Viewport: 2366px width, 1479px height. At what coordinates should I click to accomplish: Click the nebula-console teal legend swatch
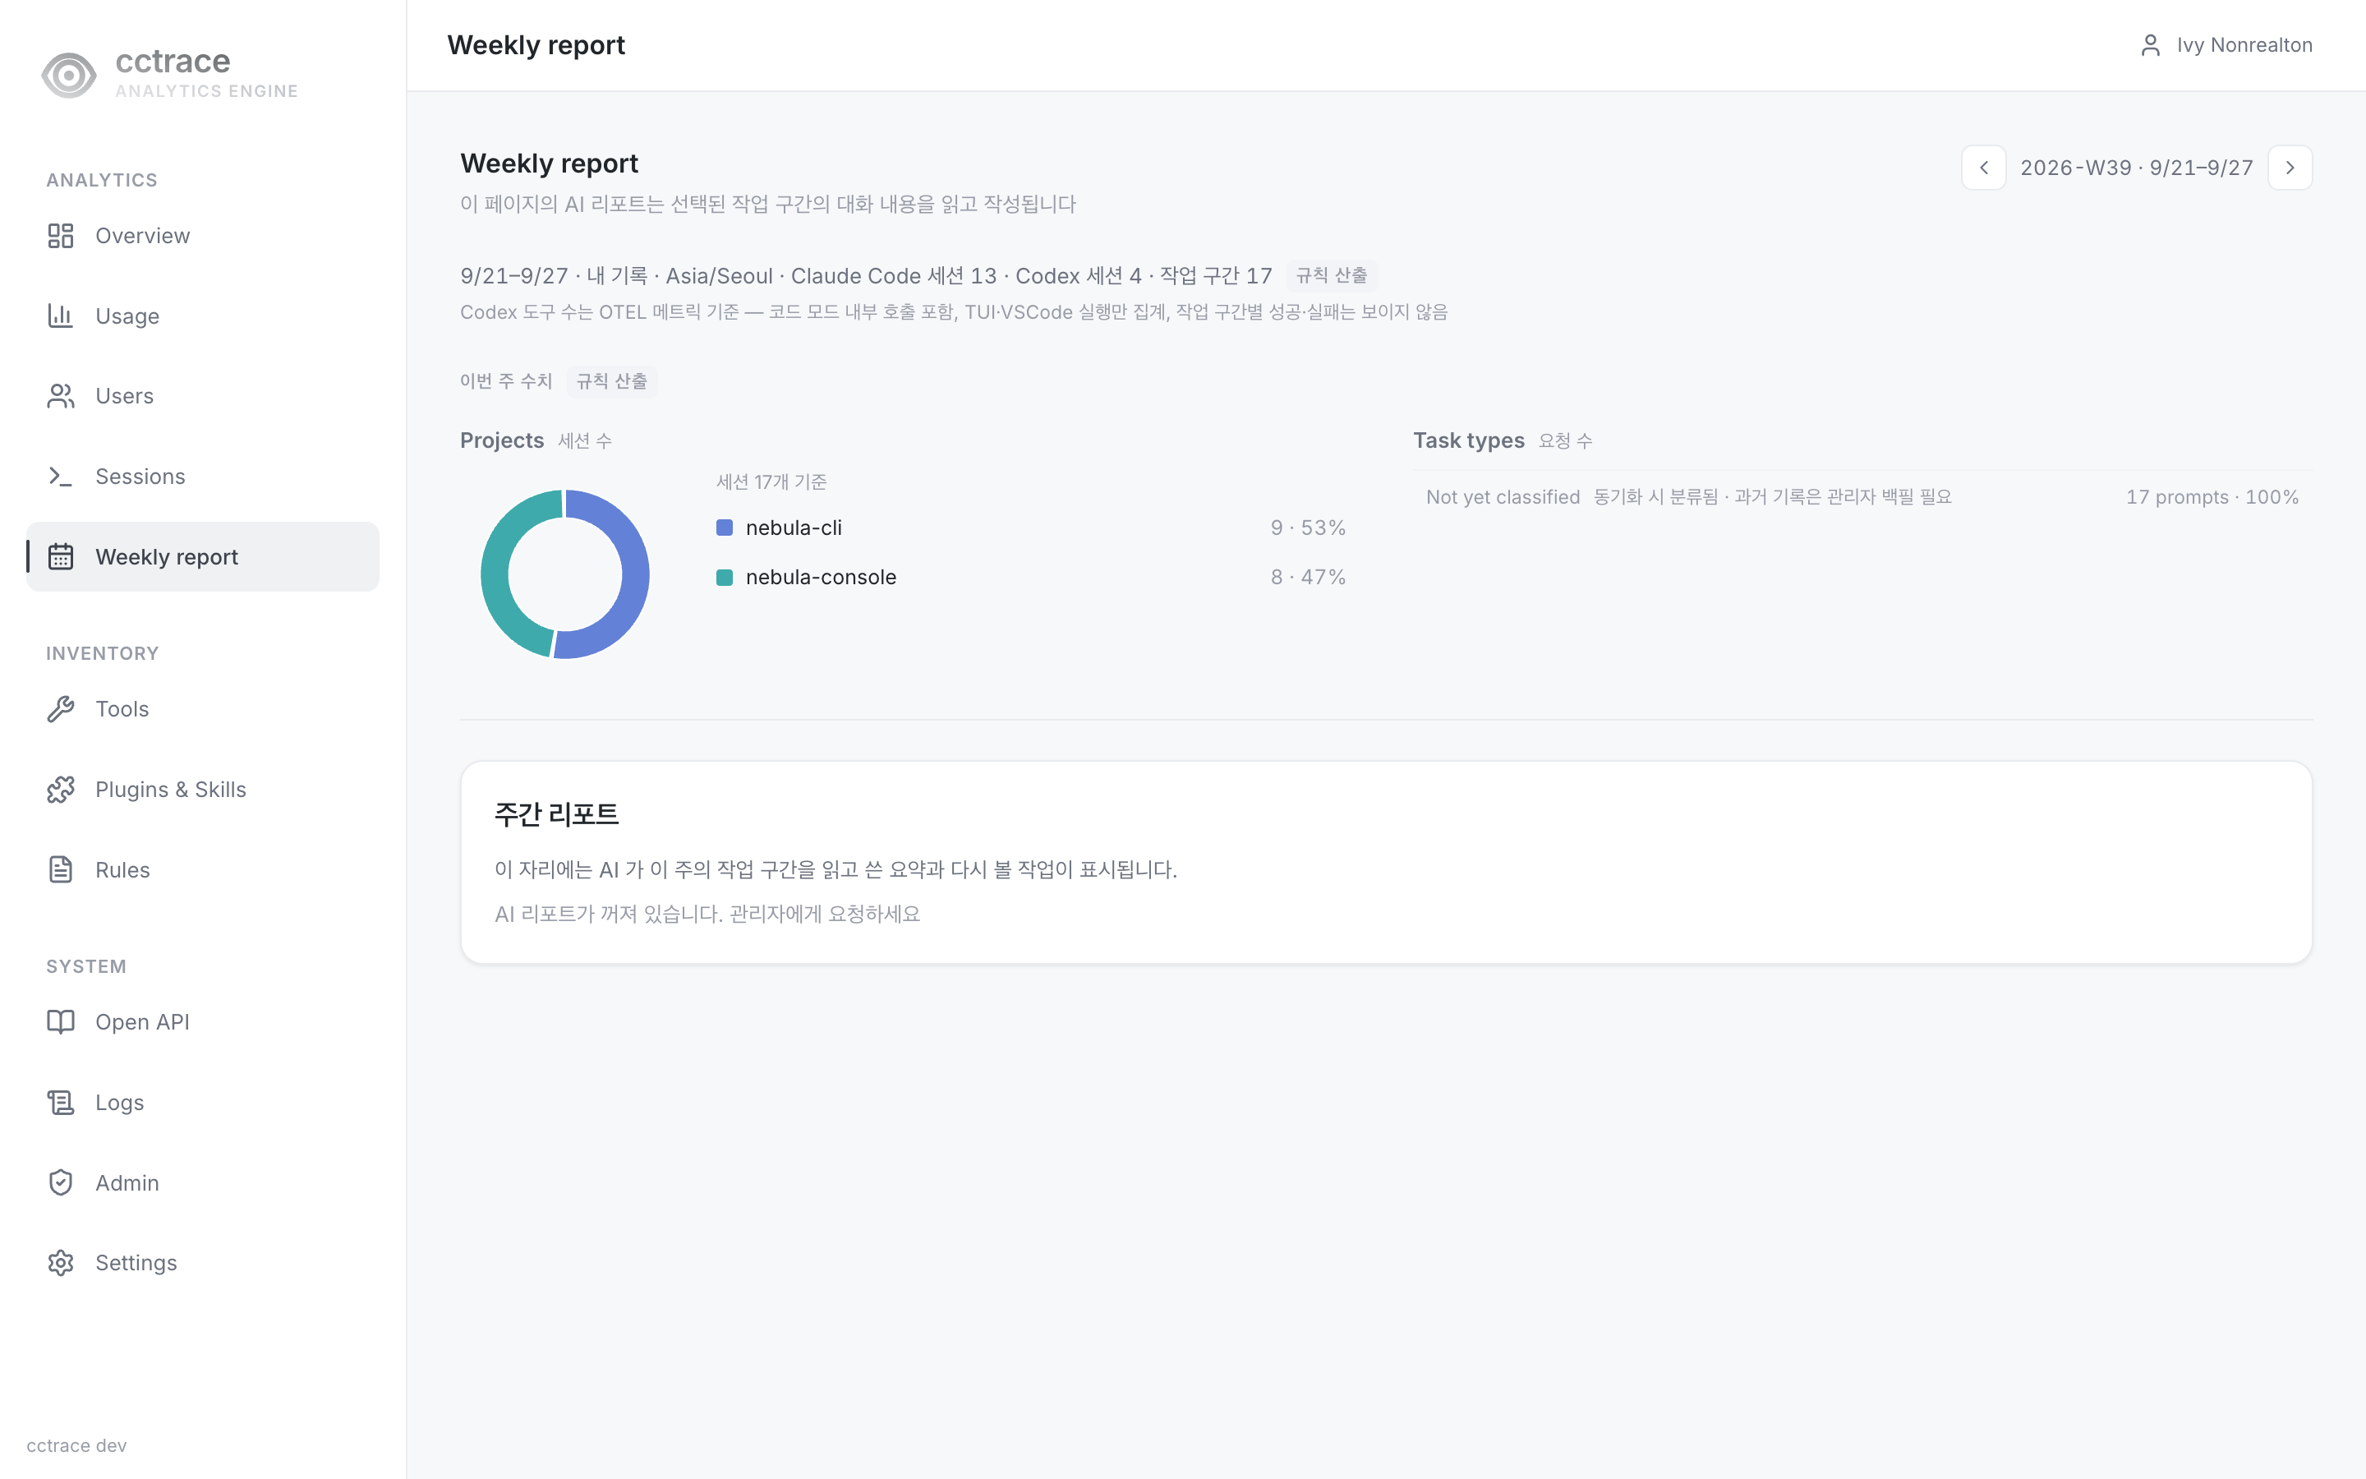point(725,577)
